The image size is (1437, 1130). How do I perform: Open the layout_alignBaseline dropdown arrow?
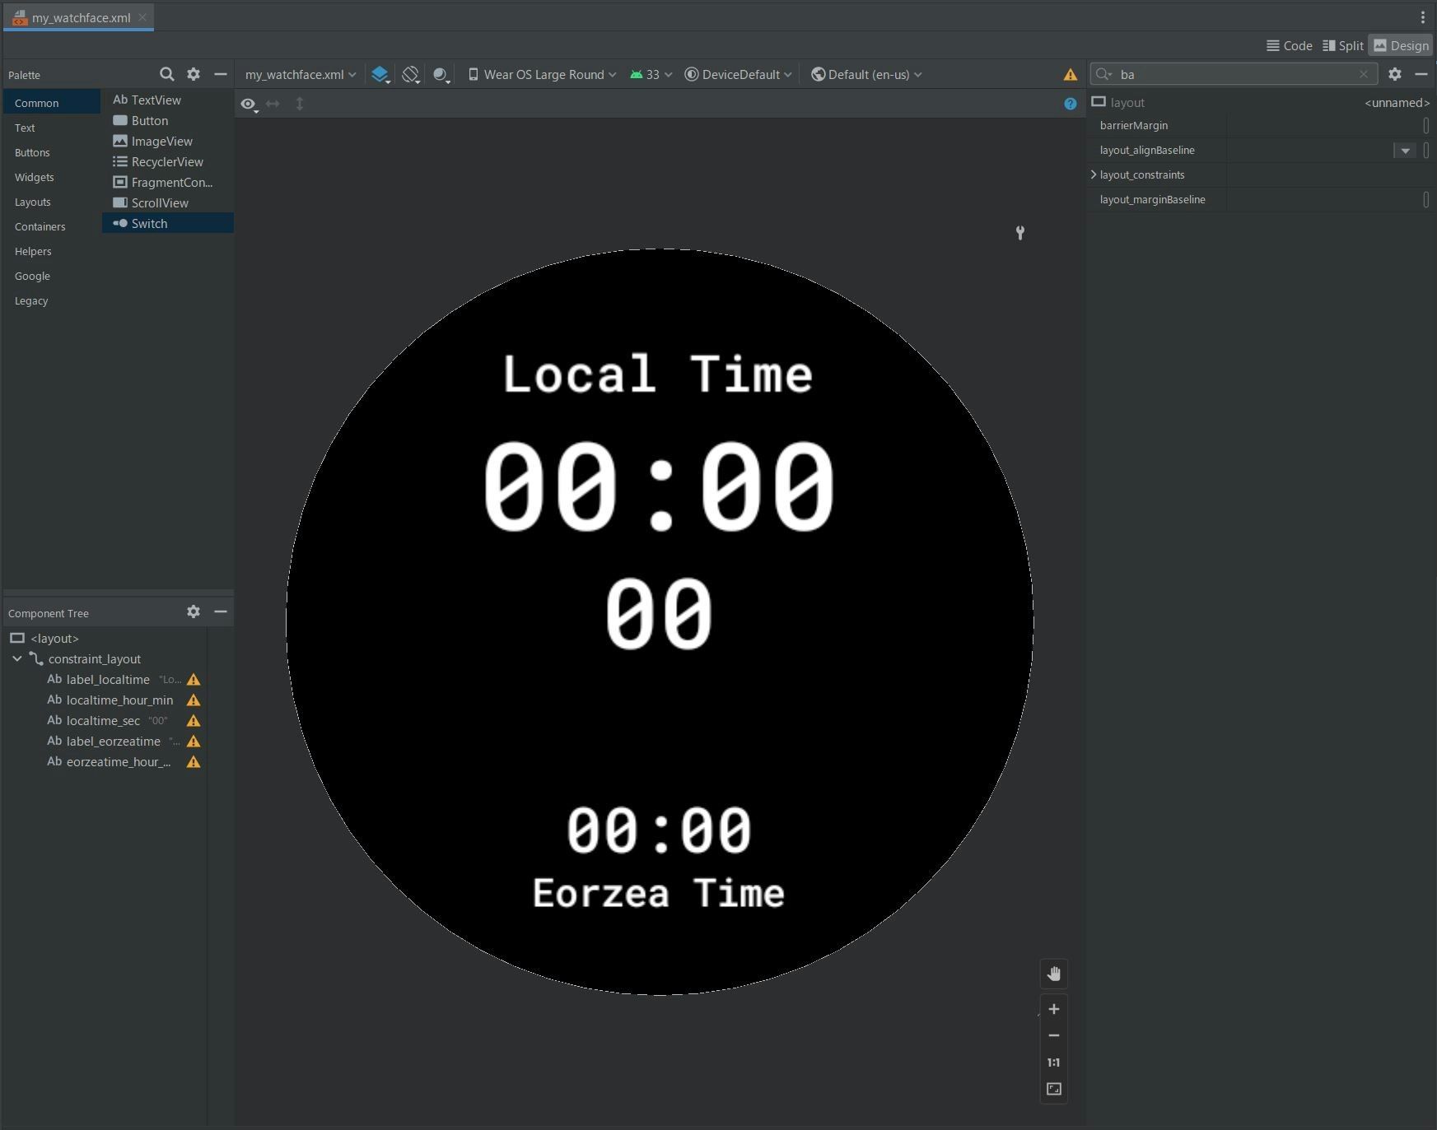pyautogui.click(x=1405, y=150)
